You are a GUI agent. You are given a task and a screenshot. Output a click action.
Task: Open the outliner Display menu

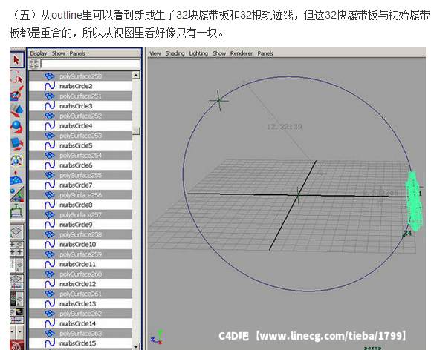(x=39, y=53)
